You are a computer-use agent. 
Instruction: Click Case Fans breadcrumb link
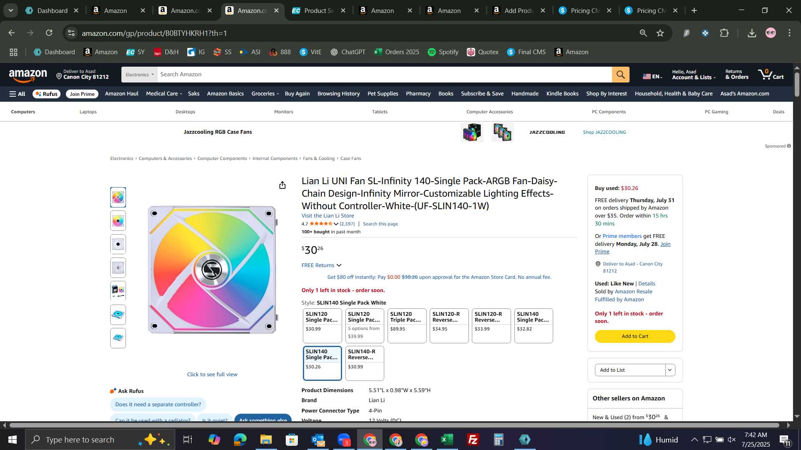350,159
